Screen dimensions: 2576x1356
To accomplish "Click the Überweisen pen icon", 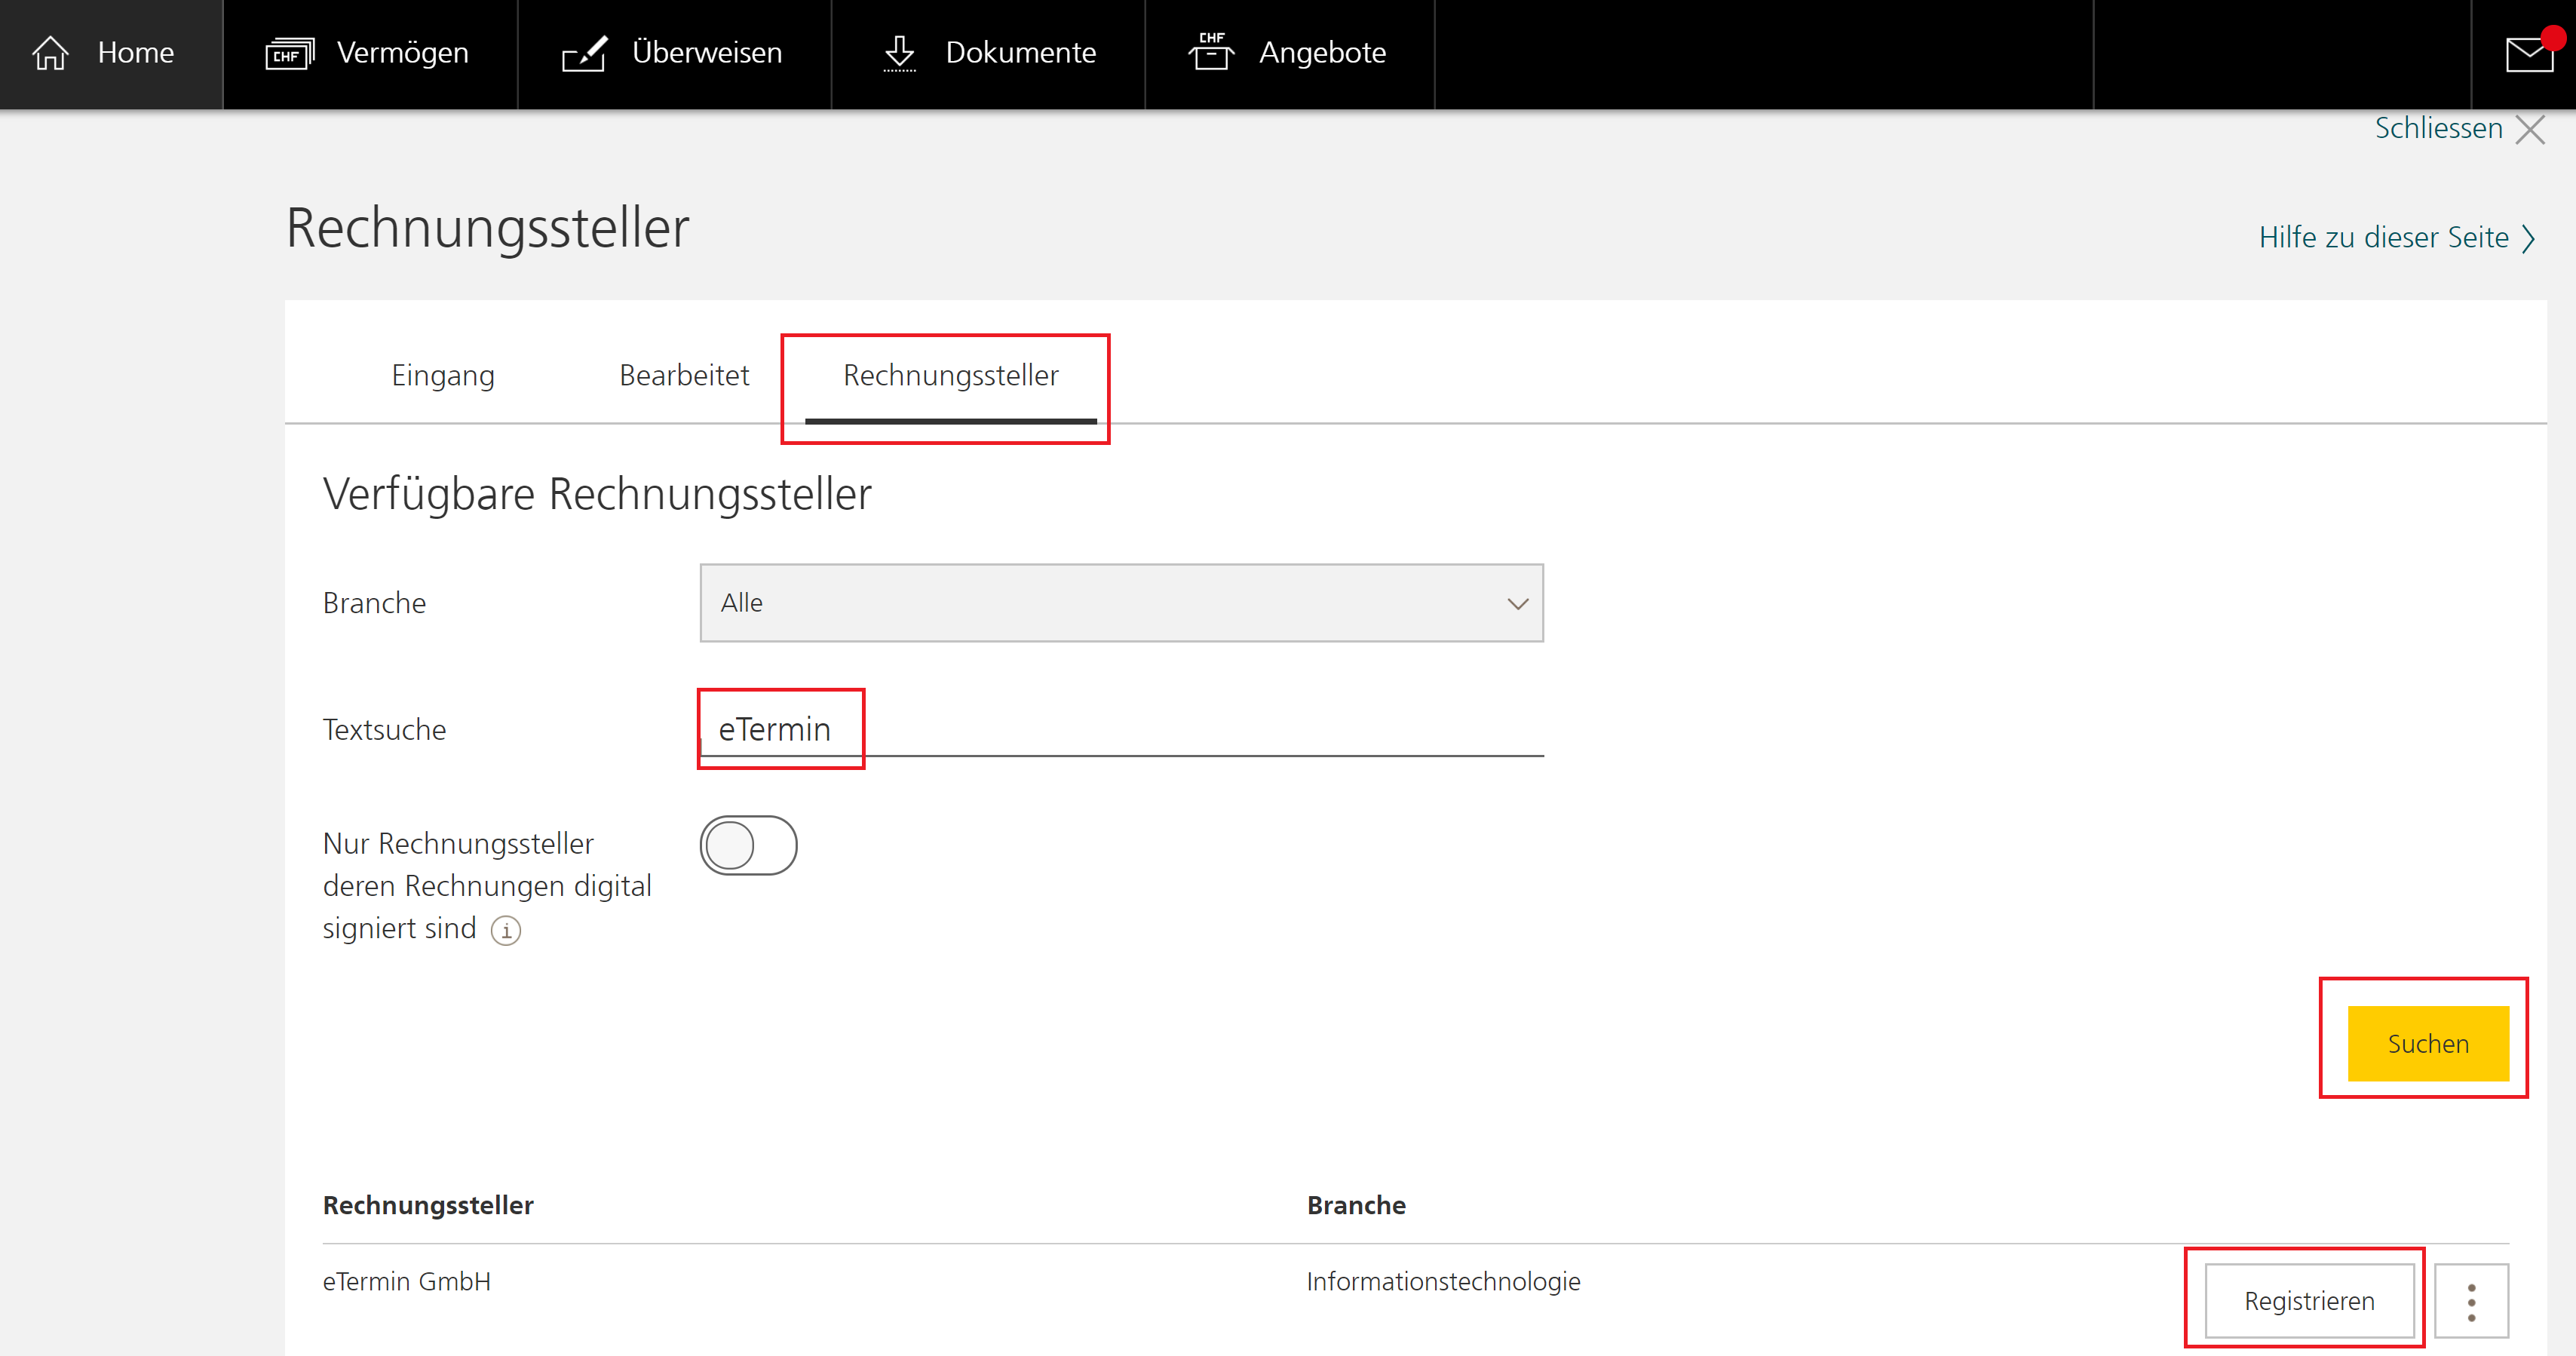I will 585,53.
